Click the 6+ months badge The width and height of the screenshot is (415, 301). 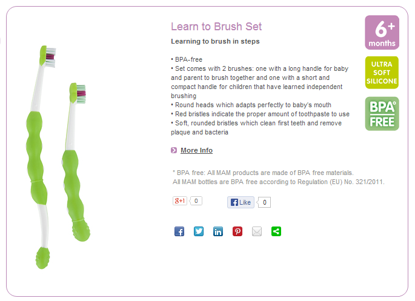(382, 32)
